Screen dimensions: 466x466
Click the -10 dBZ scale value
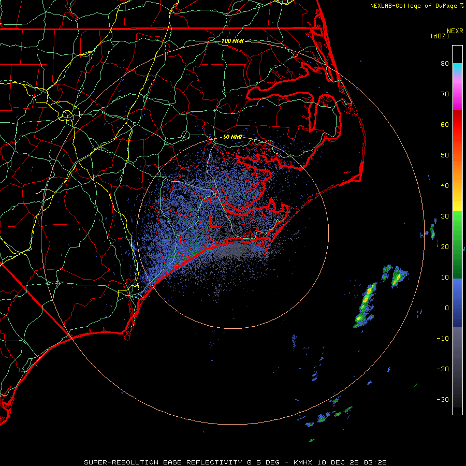tap(443, 338)
